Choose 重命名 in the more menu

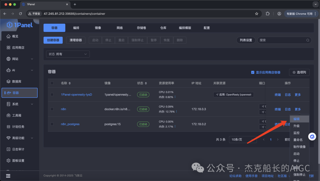point(299,140)
